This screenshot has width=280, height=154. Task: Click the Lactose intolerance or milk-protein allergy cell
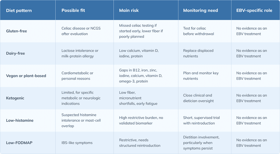(80, 53)
